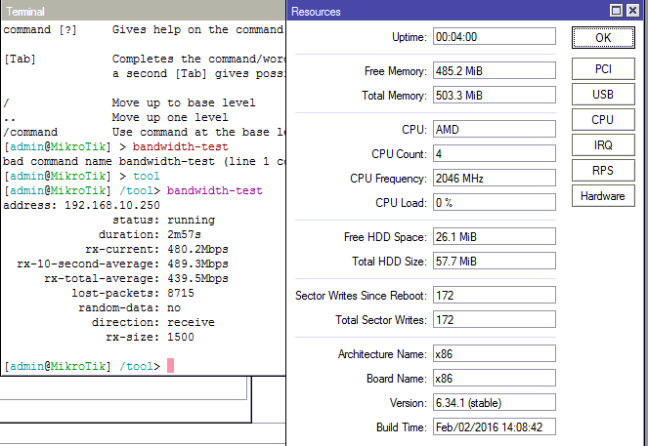Screen dimensions: 648x446
Task: Select the CPU field showing AMD
Action: [x=495, y=129]
